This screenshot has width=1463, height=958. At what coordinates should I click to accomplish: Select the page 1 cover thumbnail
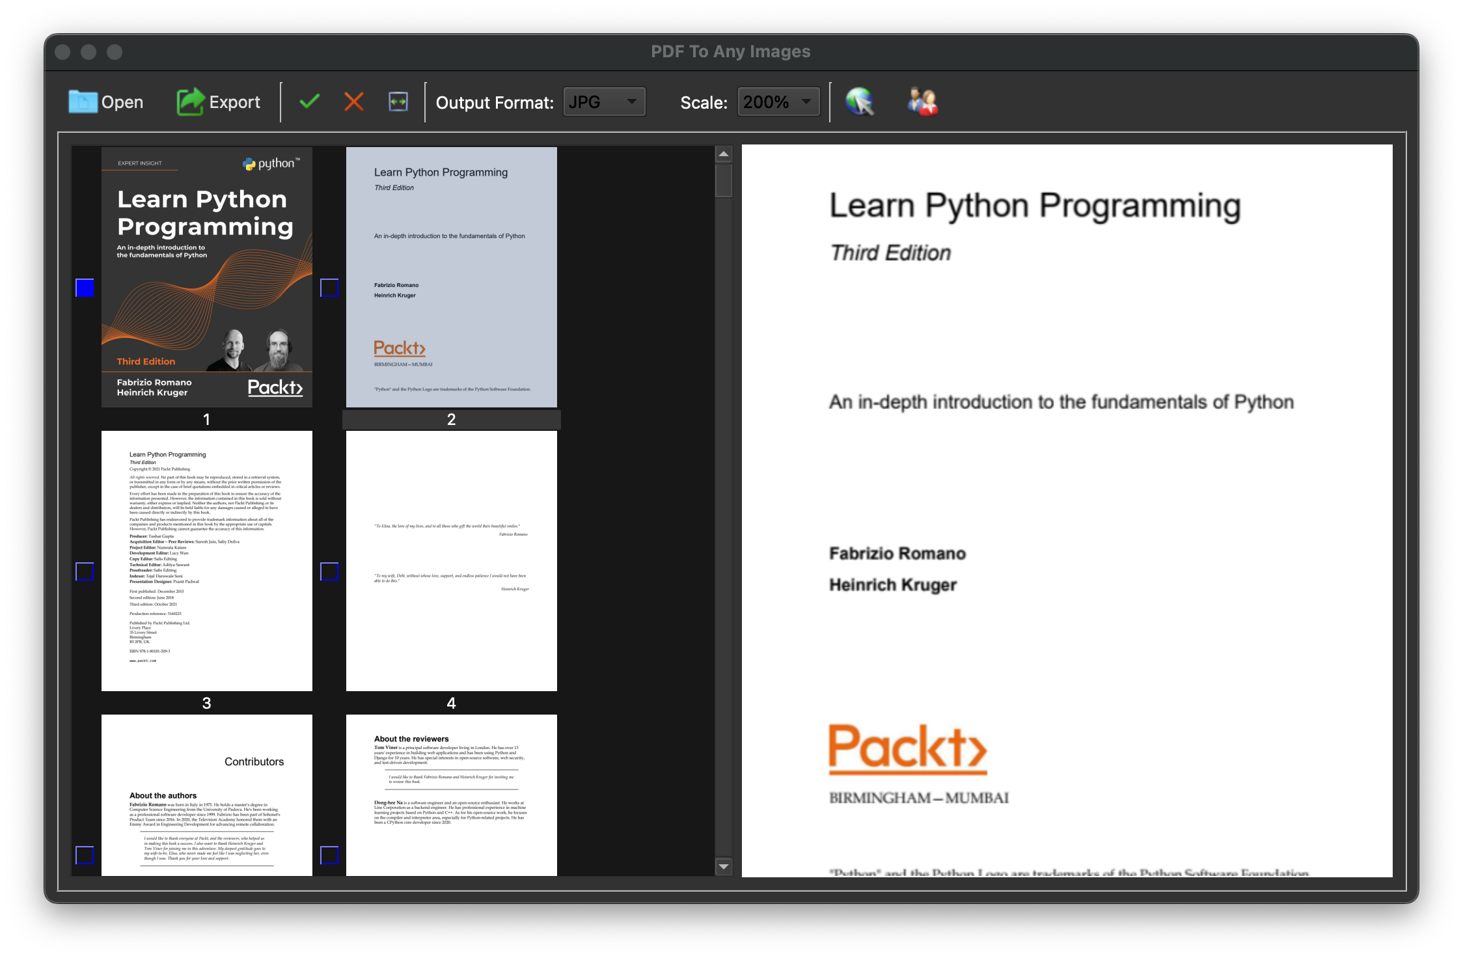(x=207, y=277)
